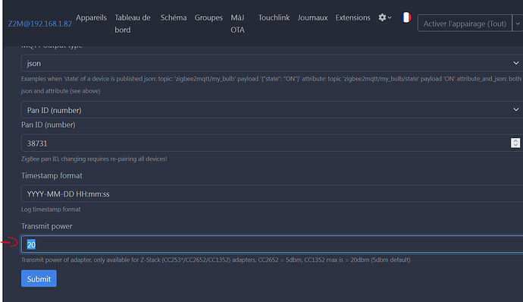Click the Z2M@192.168.1.82 home link
Viewport: 523px width, 302px height.
pyautogui.click(x=39, y=24)
